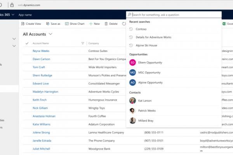Click the Account Name column filter icon
Viewport: 233px width, 155px height.
[82, 43]
